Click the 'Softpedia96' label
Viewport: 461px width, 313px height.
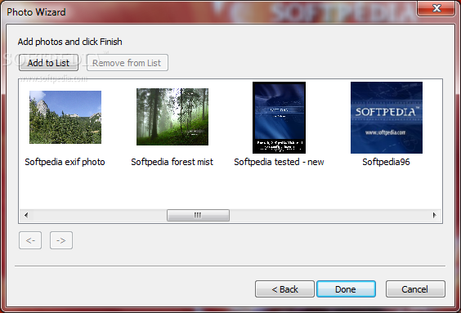tap(386, 162)
